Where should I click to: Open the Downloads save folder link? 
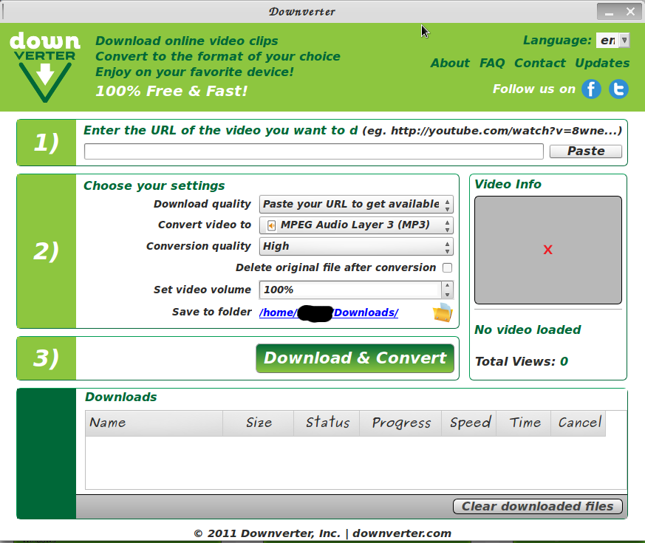[x=329, y=313]
